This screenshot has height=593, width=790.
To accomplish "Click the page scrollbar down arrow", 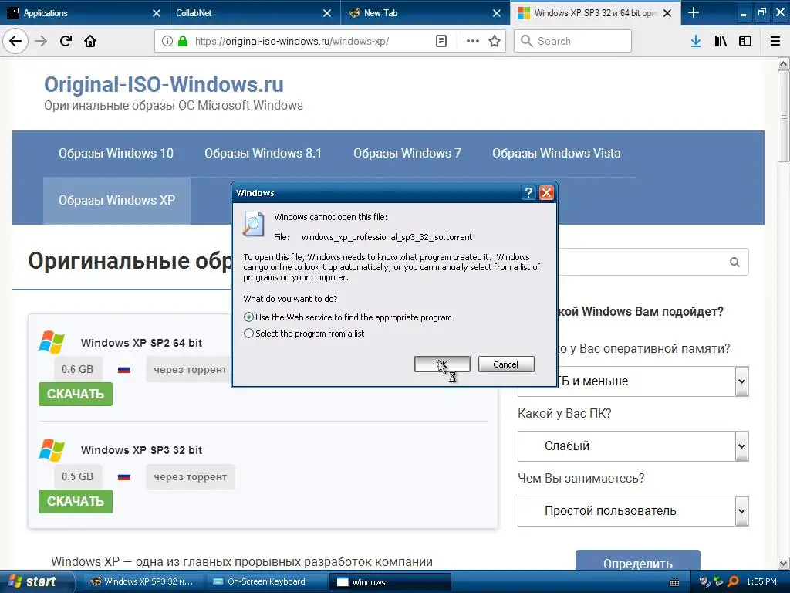I will click(x=783, y=562).
